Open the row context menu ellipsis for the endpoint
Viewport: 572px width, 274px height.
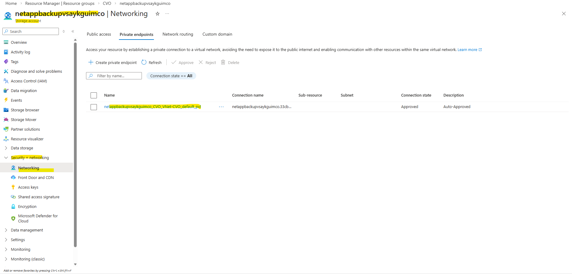221,107
